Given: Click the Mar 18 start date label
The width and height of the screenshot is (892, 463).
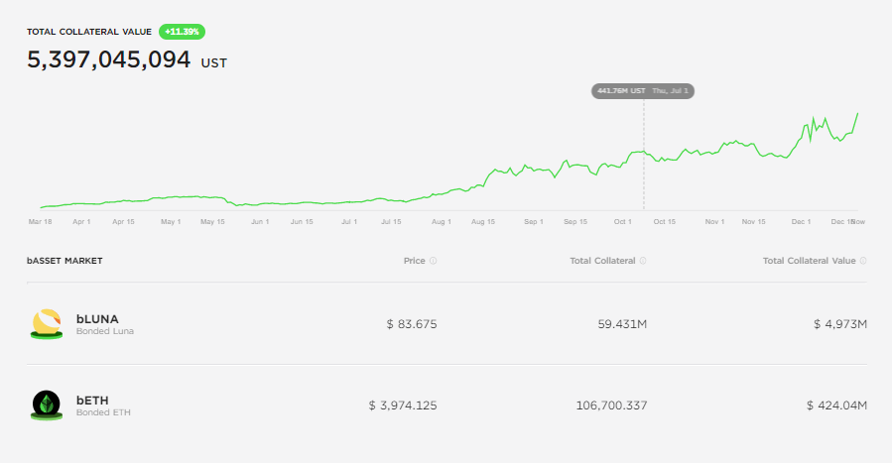Looking at the screenshot, I should click(x=41, y=222).
